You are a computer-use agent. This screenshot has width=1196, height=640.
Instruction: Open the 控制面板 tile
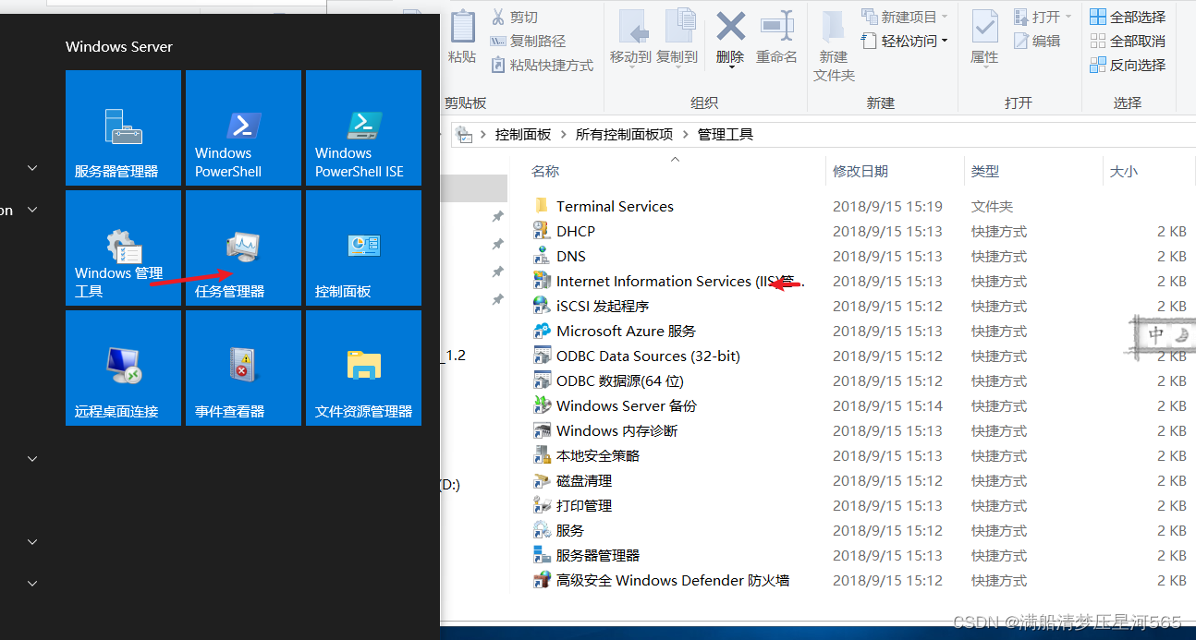pos(363,248)
